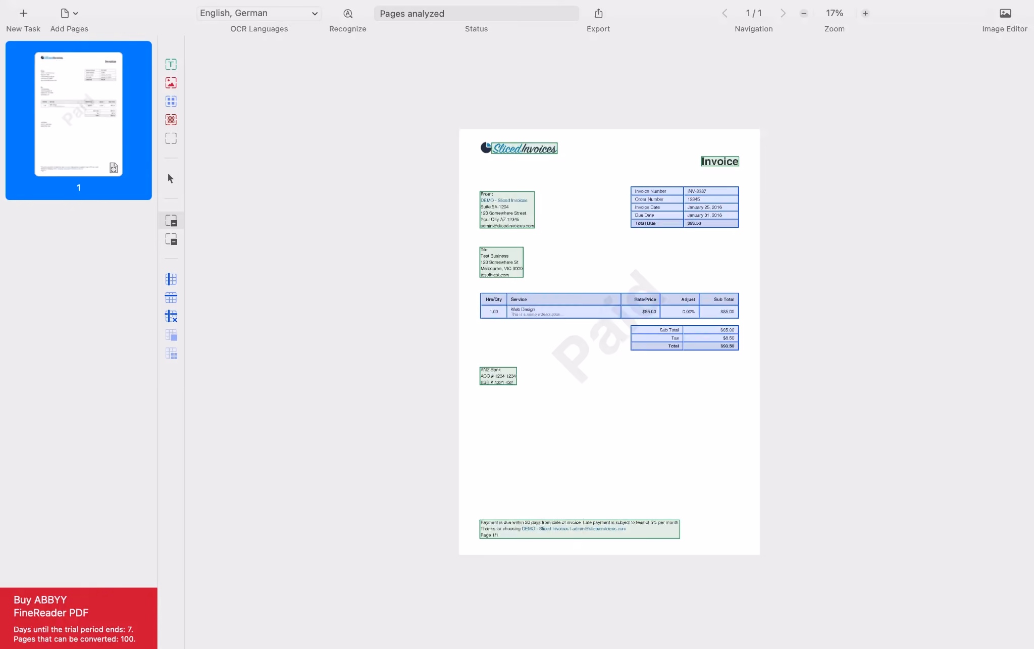Viewport: 1034px width, 649px height.
Task: Click the Buy ABBYY FineReader PDF banner
Action: pyautogui.click(x=79, y=618)
